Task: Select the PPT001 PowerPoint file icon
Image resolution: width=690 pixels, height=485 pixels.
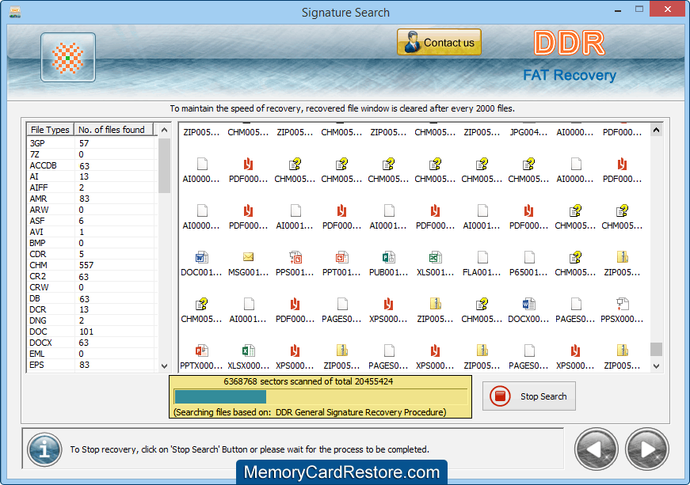Action: (342, 257)
